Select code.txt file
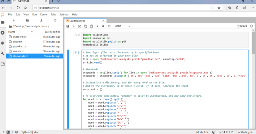 click(34, 42)
